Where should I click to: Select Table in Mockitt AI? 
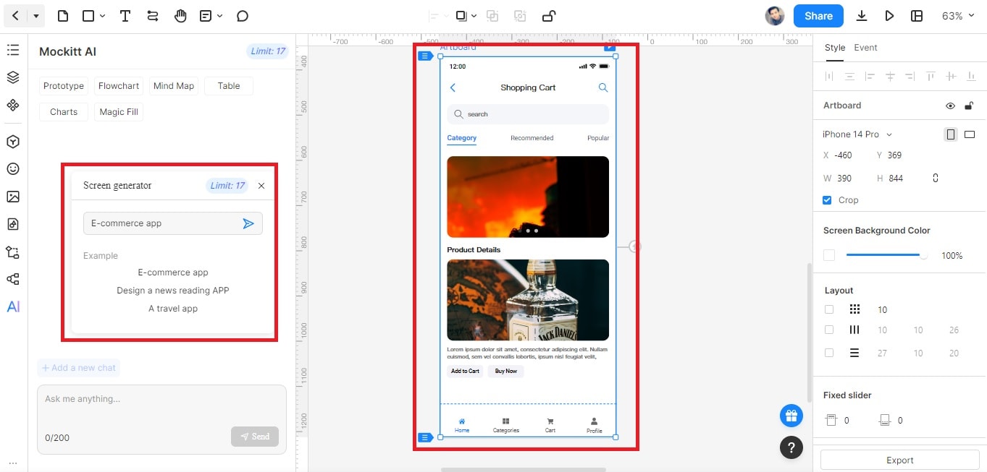(x=229, y=86)
